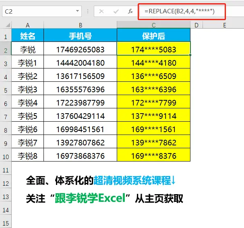The height and width of the screenshot is (228, 244).
Task: Click the 保护后 header cell
Action: 153,35
